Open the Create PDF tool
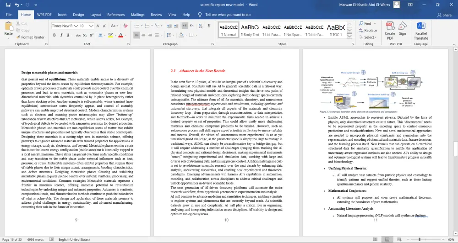 tap(390, 31)
